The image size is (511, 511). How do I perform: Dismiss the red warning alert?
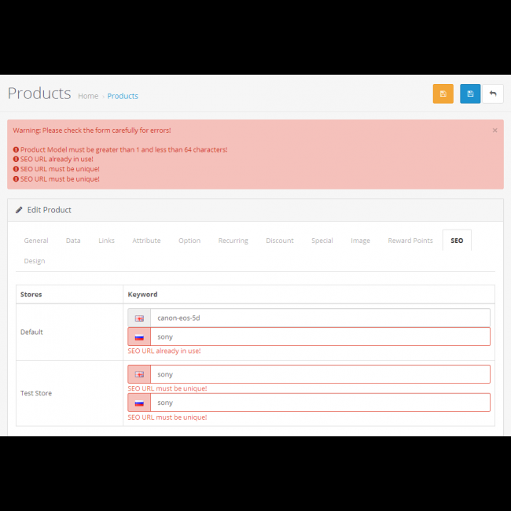click(494, 131)
